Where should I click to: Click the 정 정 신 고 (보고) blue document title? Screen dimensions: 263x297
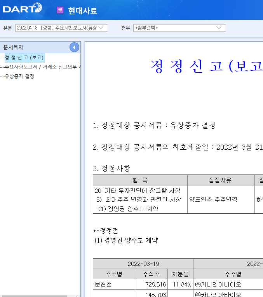pos(207,66)
